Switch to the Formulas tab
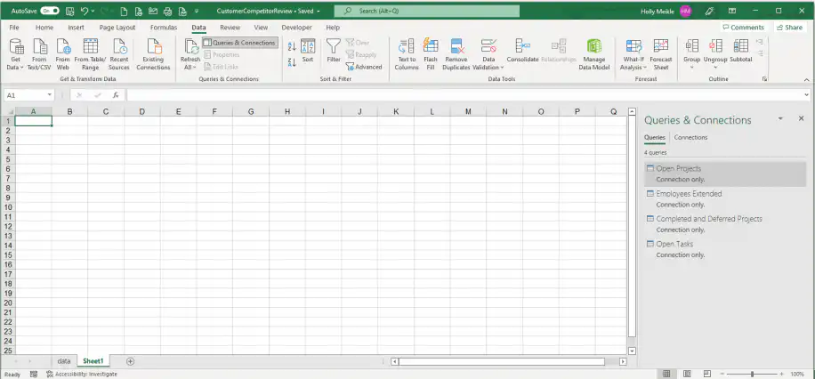 pyautogui.click(x=164, y=28)
